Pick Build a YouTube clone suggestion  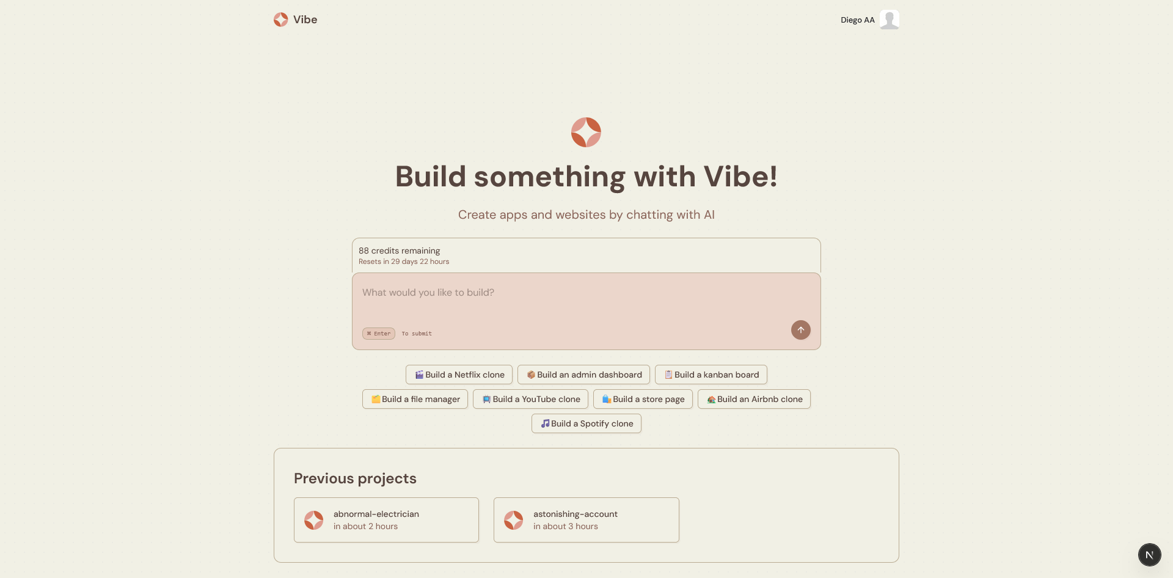coord(530,399)
